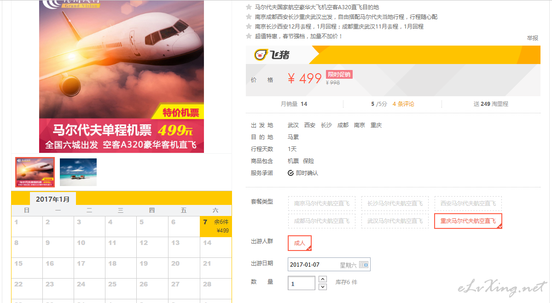
Task: Click the main airplane promotional image
Action: pos(122,76)
